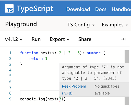Click 'No quick fixes available' text

click(107, 90)
